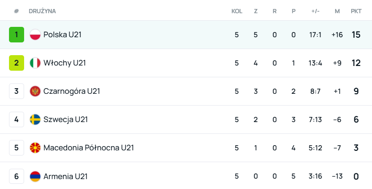Select the Szwecja U21 team name

[x=65, y=119]
